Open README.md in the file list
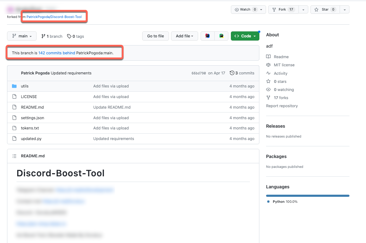The image size is (366, 243). pos(32,107)
